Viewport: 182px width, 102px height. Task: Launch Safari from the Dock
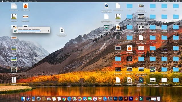point(69,99)
